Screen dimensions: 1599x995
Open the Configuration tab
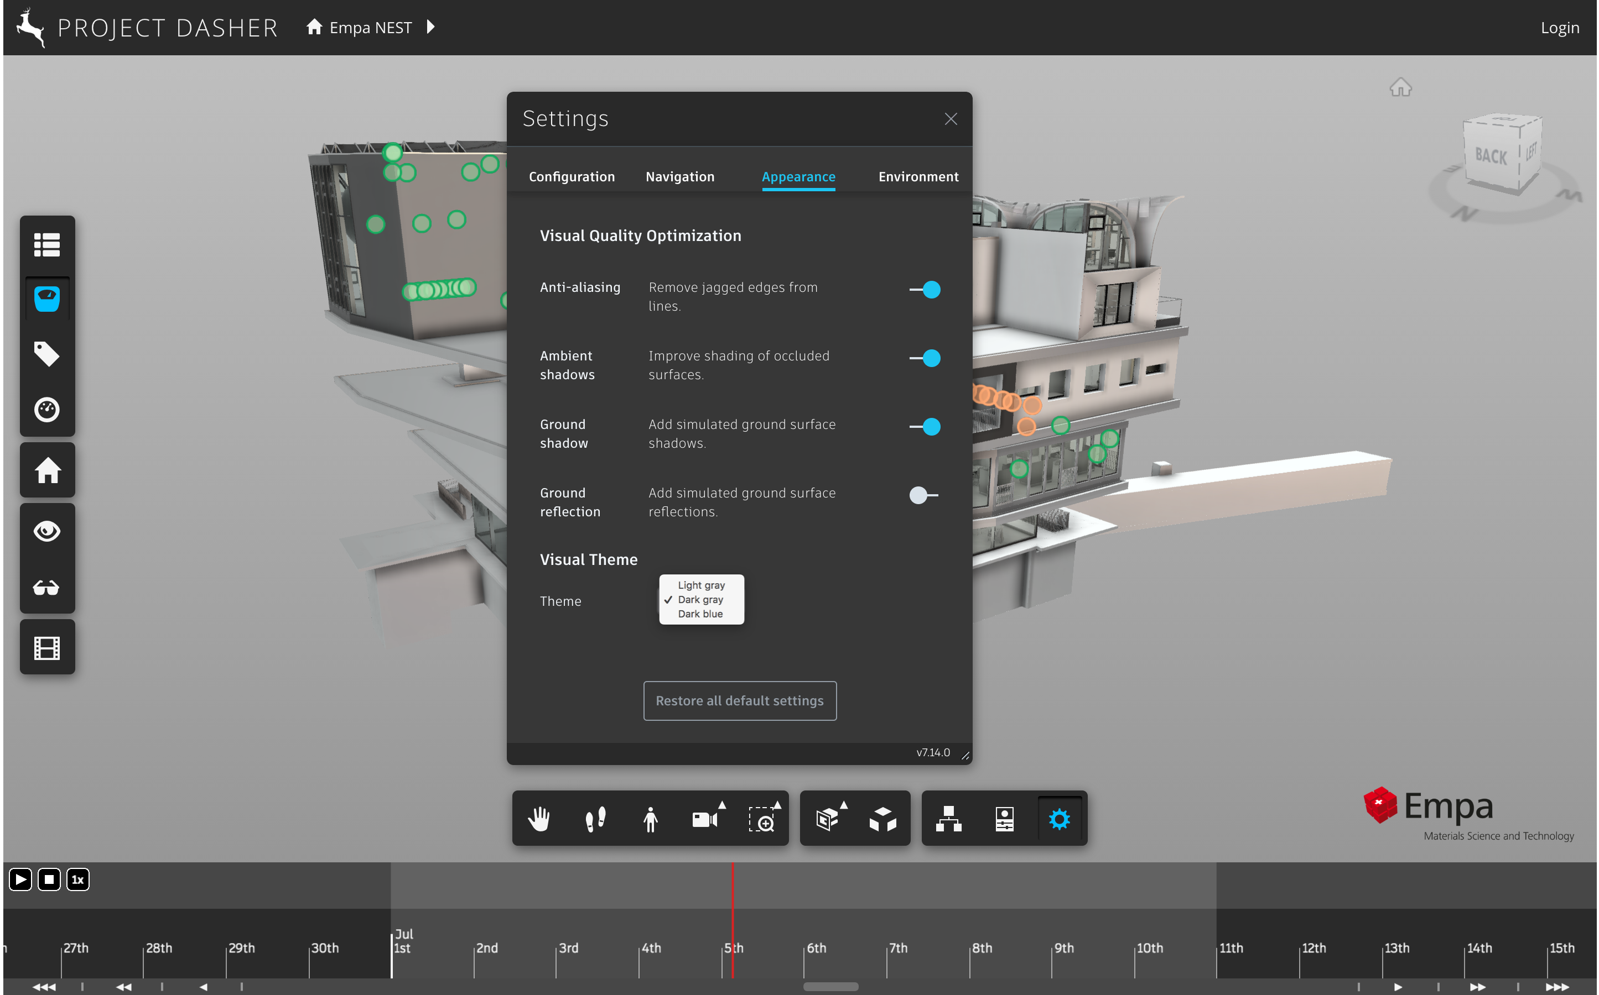click(x=572, y=176)
